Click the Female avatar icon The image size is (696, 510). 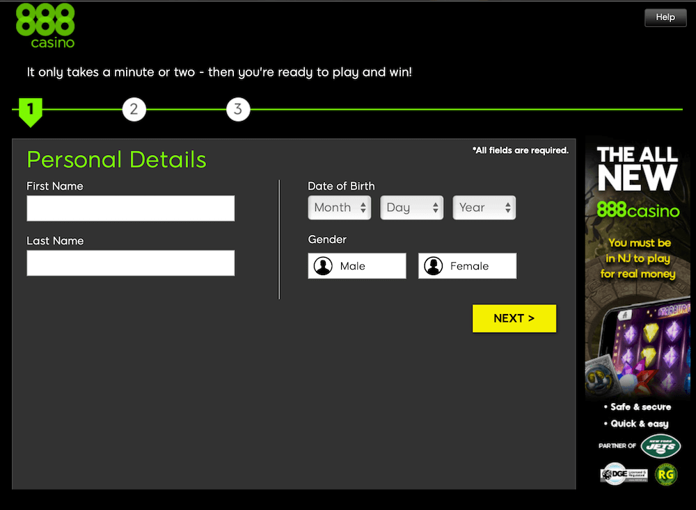tap(433, 266)
